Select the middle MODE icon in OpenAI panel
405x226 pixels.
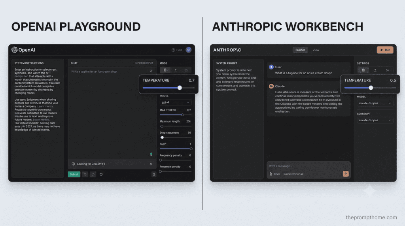click(176, 70)
